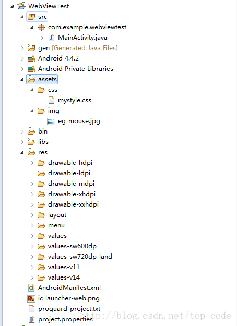Click the css folder icon
The image size is (237, 326).
(41, 90)
